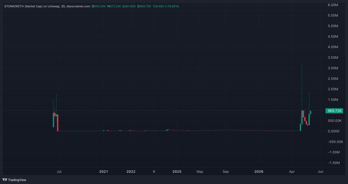The image size is (348, 184).
Task: Click the Apr time axis label
Action: pyautogui.click(x=292, y=172)
